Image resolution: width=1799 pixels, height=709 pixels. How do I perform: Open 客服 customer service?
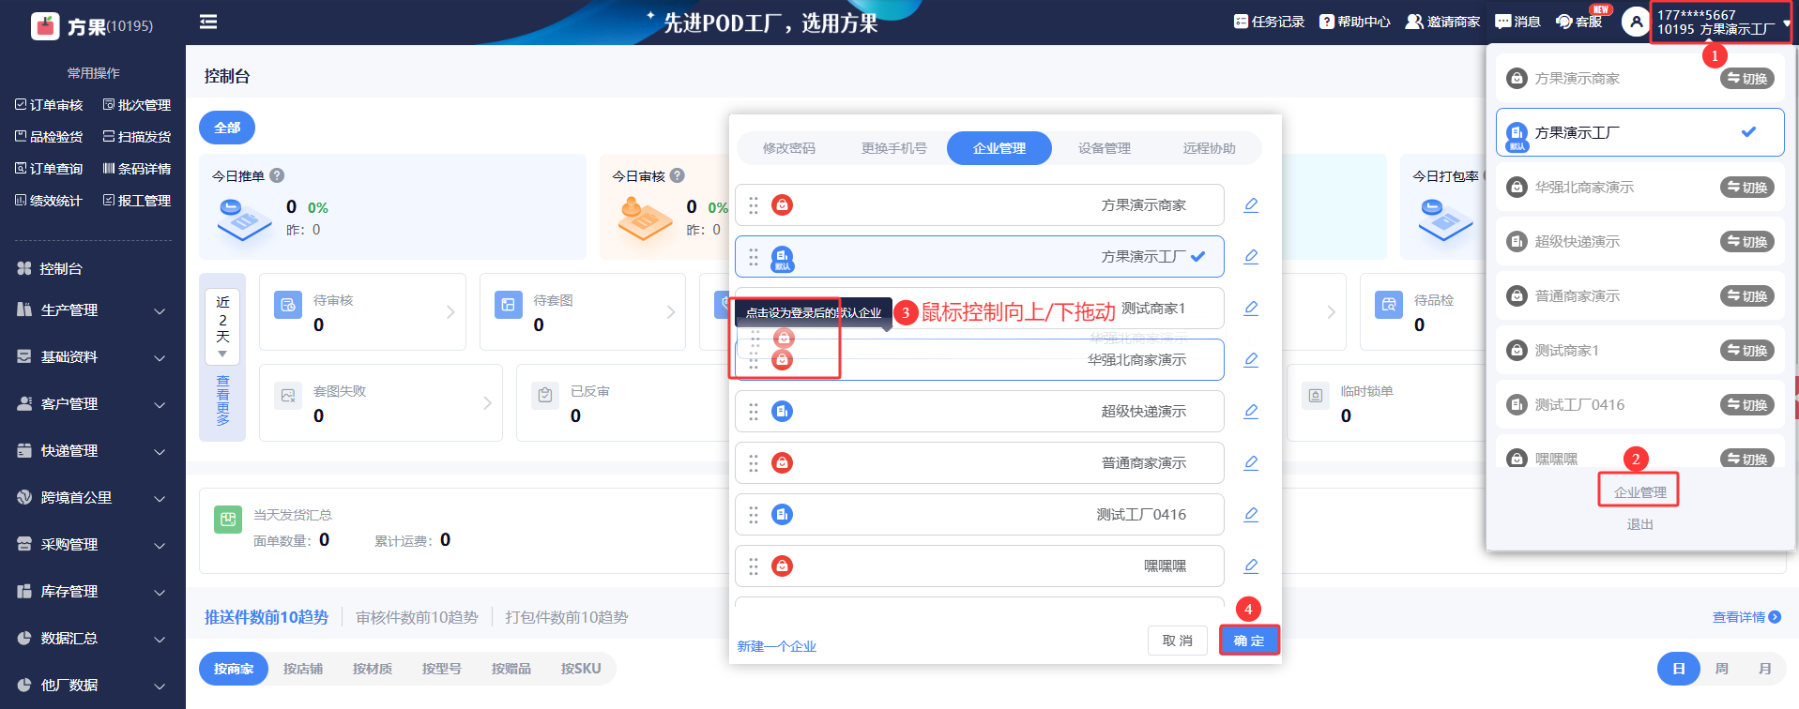coord(1578,22)
